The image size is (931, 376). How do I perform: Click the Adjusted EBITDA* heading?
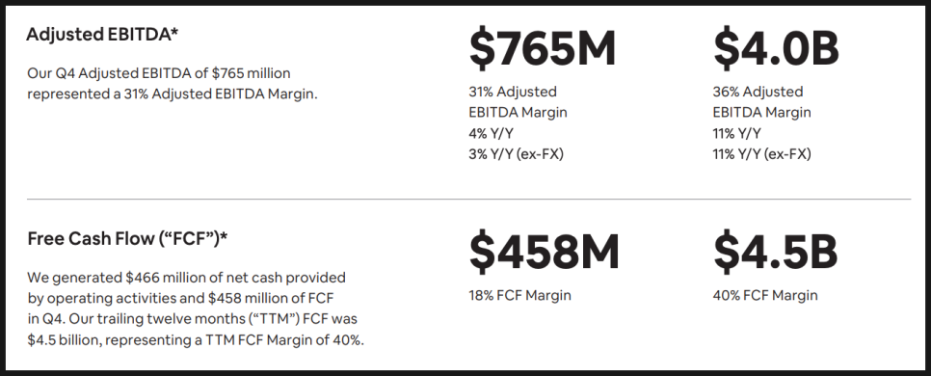tap(102, 35)
